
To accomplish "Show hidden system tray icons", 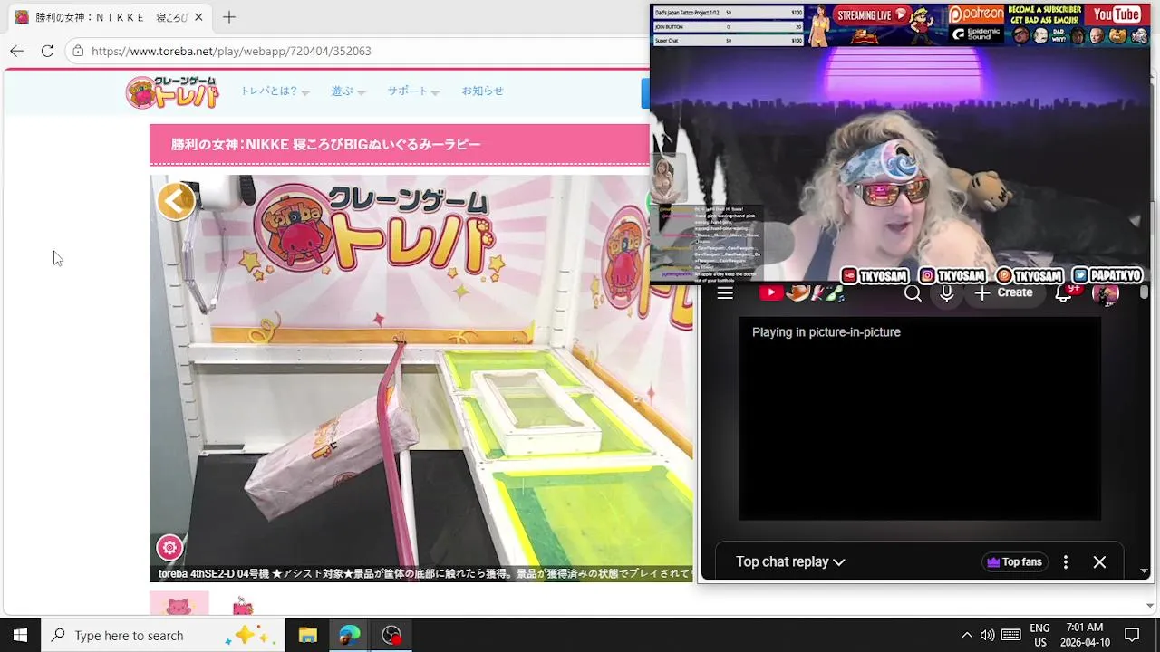I will 966,636.
